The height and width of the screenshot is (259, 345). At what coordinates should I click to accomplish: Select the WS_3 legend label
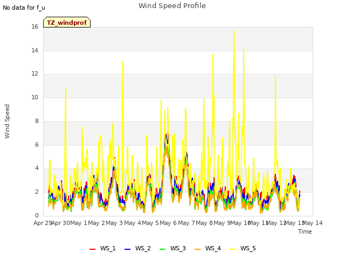click(178, 248)
